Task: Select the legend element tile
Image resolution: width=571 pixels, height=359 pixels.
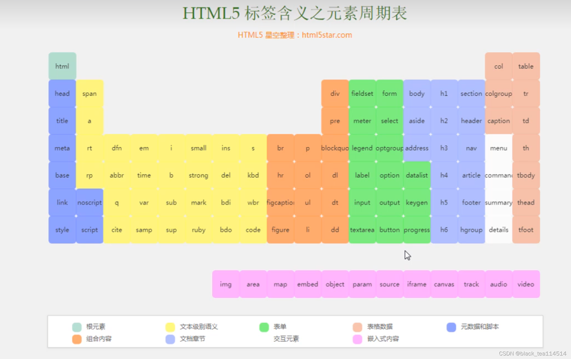Action: coord(362,148)
